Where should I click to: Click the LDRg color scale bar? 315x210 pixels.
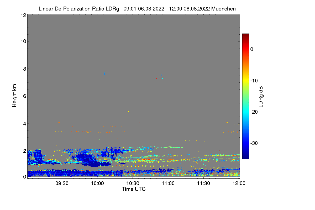click(x=245, y=96)
